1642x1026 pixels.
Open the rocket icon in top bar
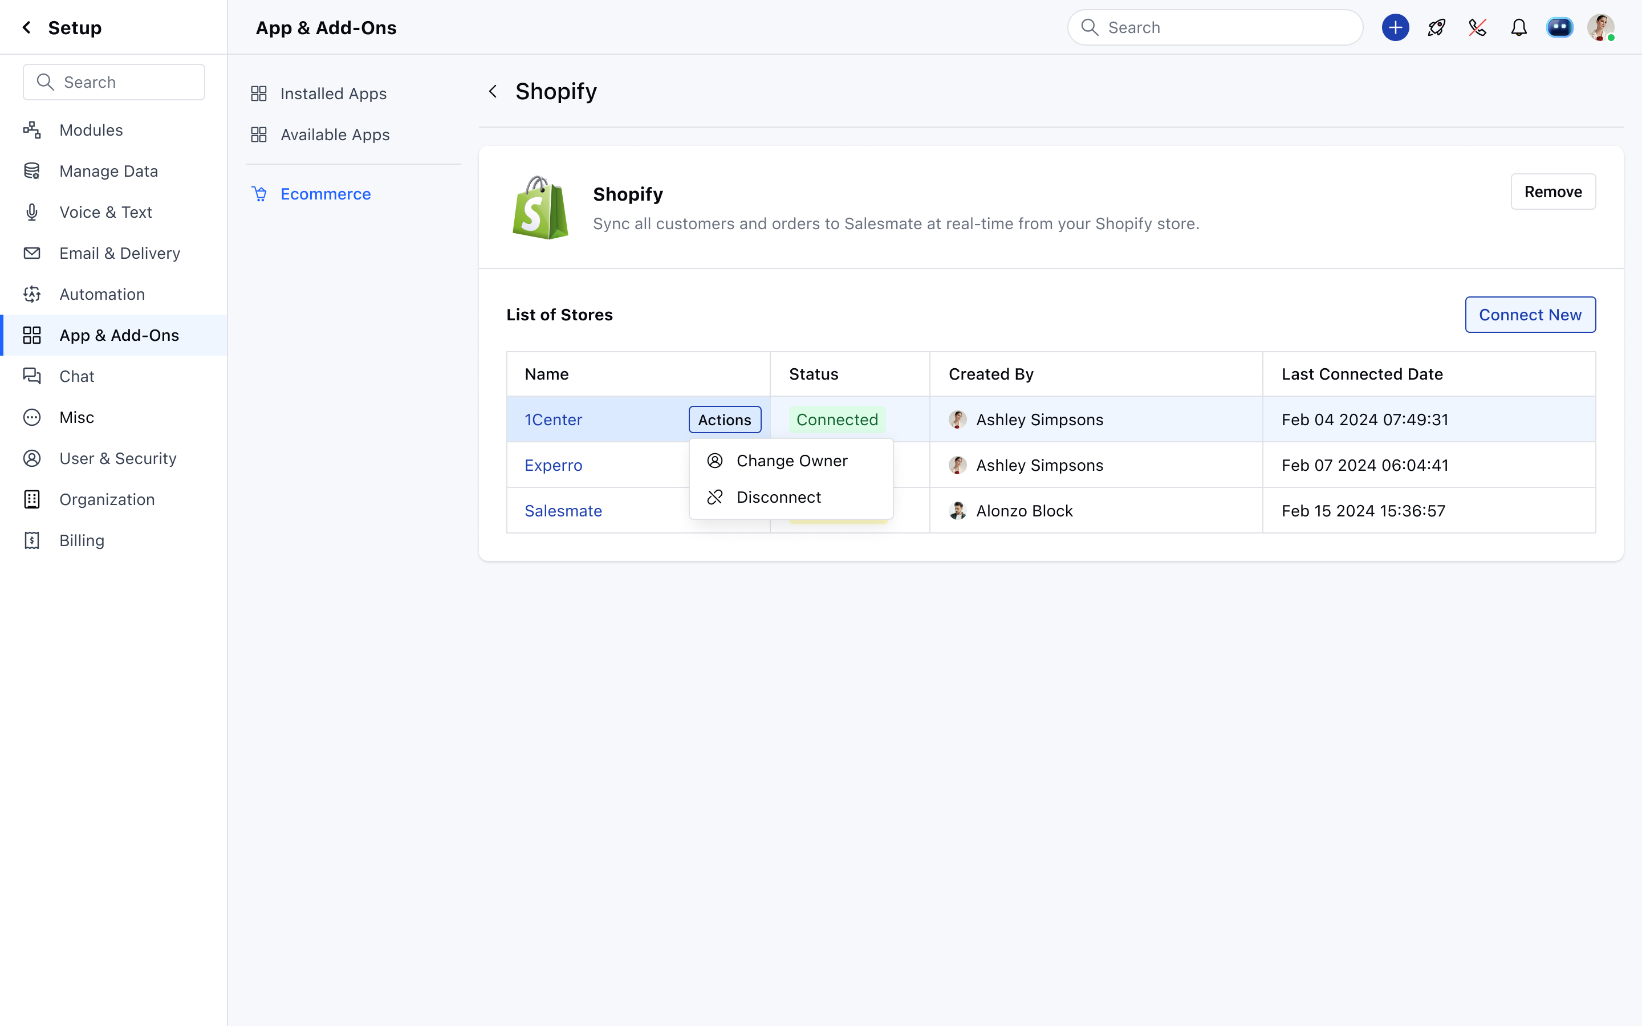coord(1436,27)
